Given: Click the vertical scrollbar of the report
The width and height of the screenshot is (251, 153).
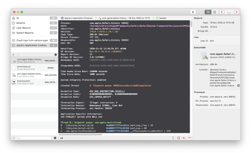Looking at the screenshot, I should tap(191, 24).
